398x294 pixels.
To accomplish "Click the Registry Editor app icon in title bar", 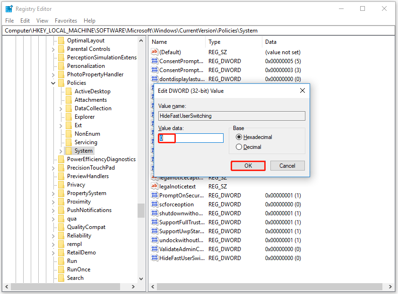I will click(9, 9).
